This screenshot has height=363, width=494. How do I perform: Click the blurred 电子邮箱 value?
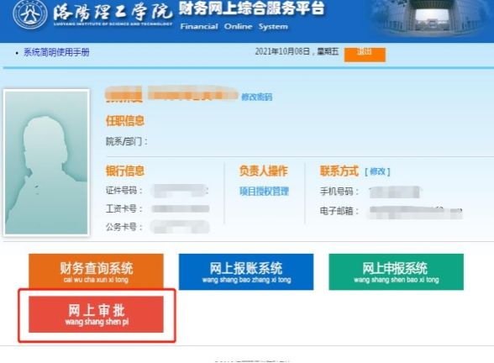(416, 212)
